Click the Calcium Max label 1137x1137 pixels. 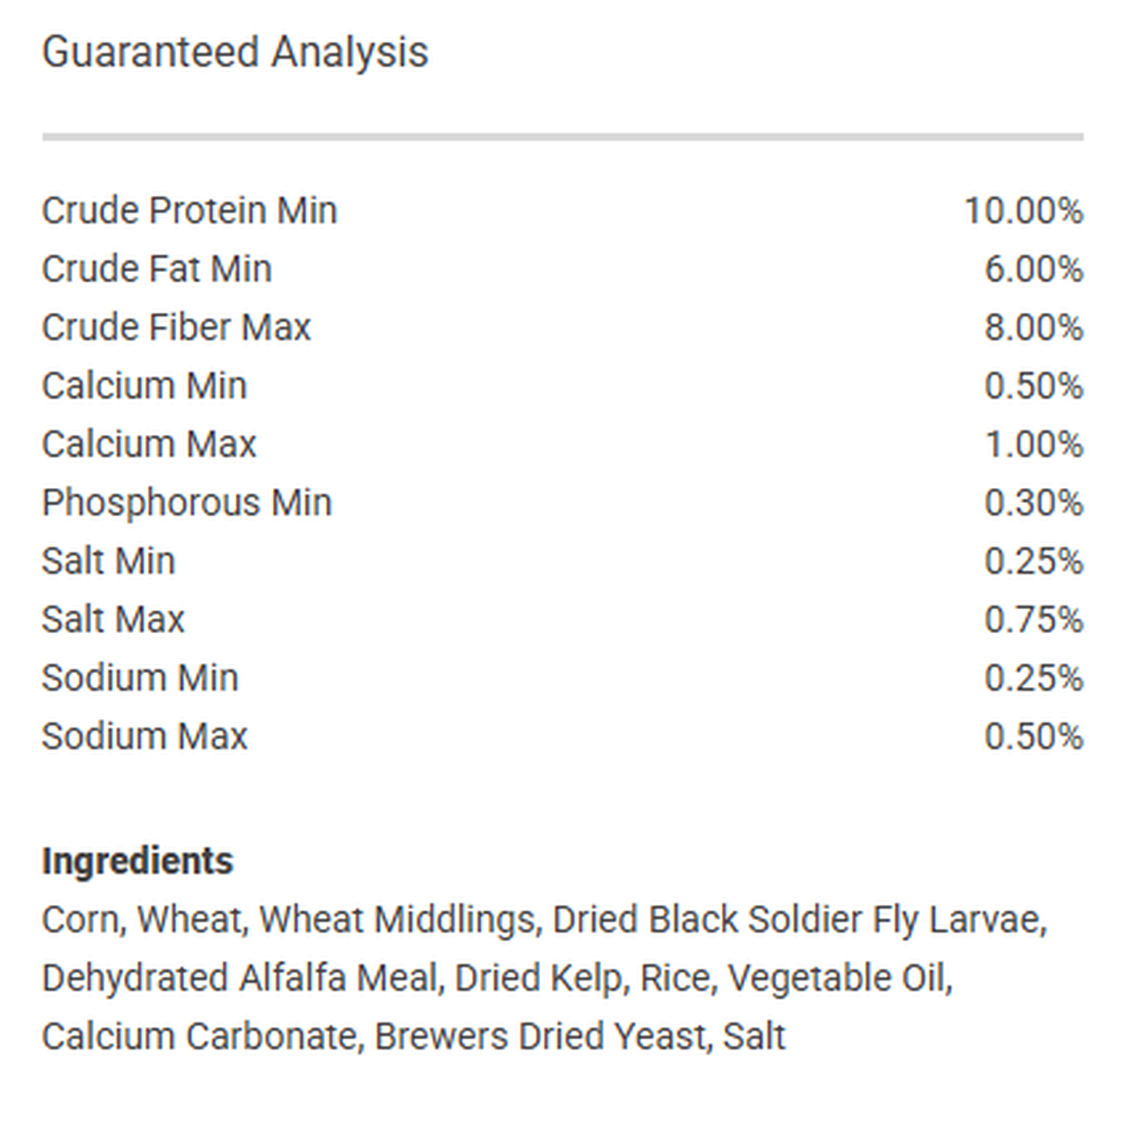pyautogui.click(x=149, y=444)
